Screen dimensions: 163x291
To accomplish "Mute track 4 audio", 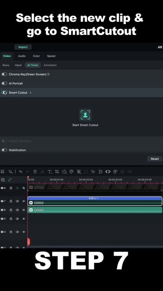I will (17, 232).
